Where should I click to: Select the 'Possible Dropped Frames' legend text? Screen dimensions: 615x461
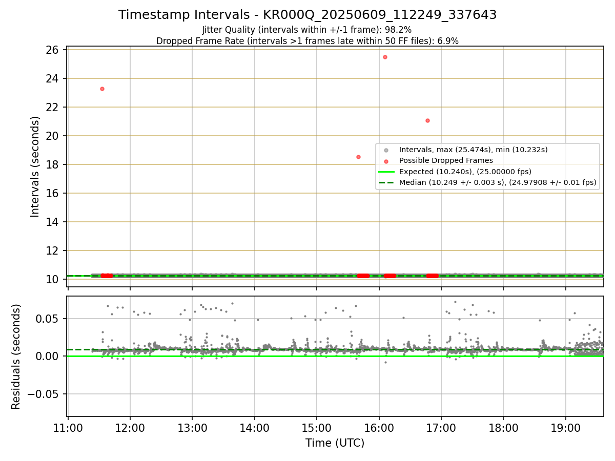pos(446,160)
